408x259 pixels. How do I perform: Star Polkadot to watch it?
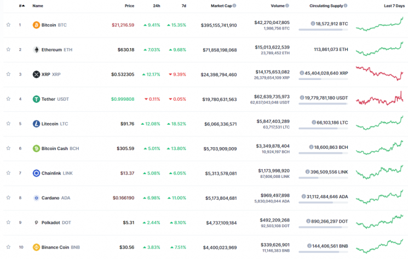[x=8, y=222]
